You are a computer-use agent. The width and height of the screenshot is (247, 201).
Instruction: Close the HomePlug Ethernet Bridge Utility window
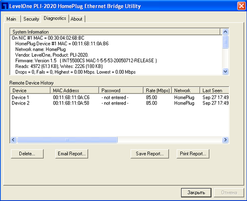point(241,6)
